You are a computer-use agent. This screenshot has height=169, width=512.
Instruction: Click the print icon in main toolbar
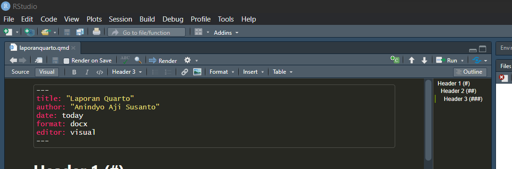pyautogui.click(x=97, y=32)
